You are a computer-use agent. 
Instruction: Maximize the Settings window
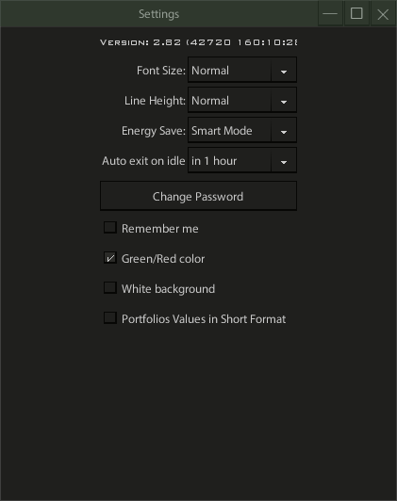point(356,14)
